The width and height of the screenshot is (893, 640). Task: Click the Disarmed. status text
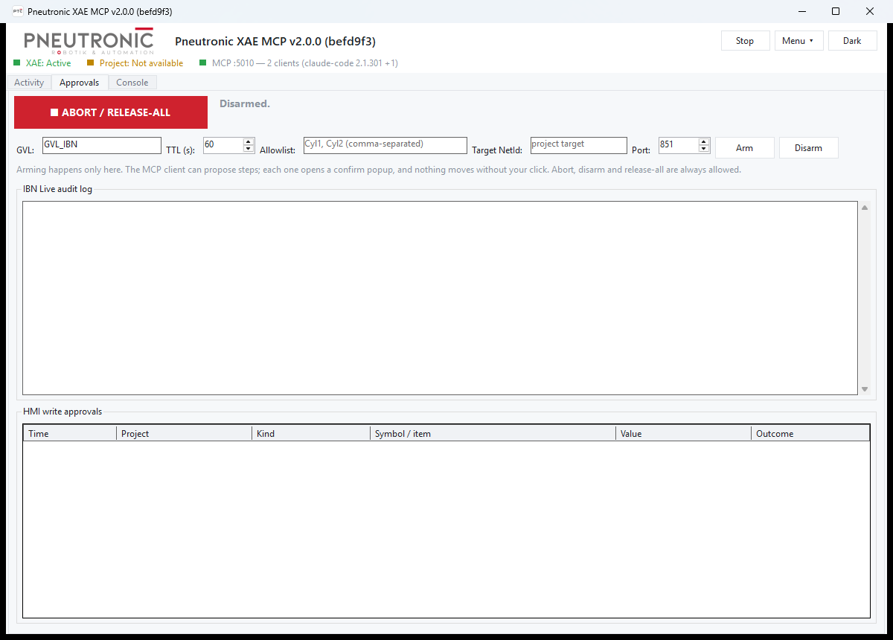pos(245,103)
